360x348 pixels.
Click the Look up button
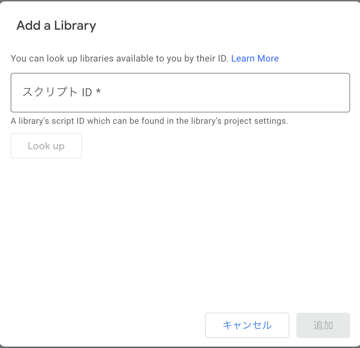(46, 146)
